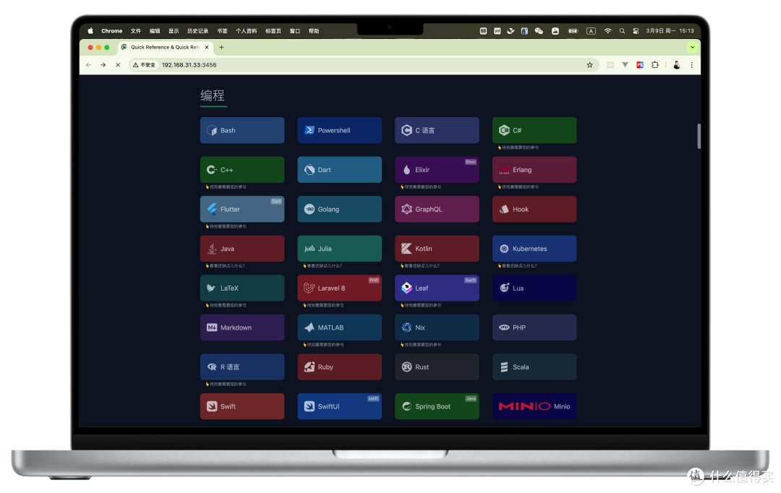Bookmark this page with the star icon
This screenshot has width=781, height=493.
pyautogui.click(x=590, y=65)
